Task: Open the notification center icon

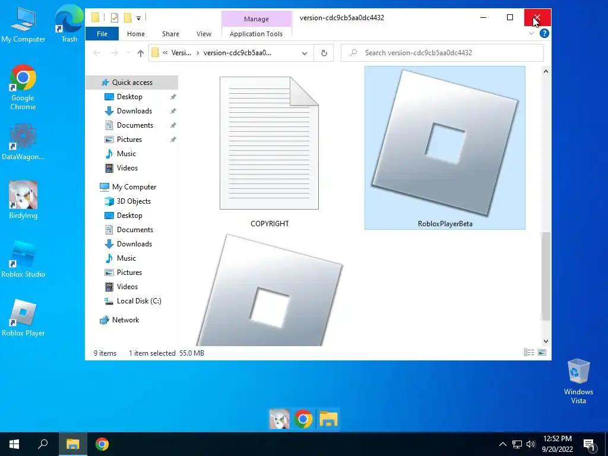Action: tap(589, 445)
